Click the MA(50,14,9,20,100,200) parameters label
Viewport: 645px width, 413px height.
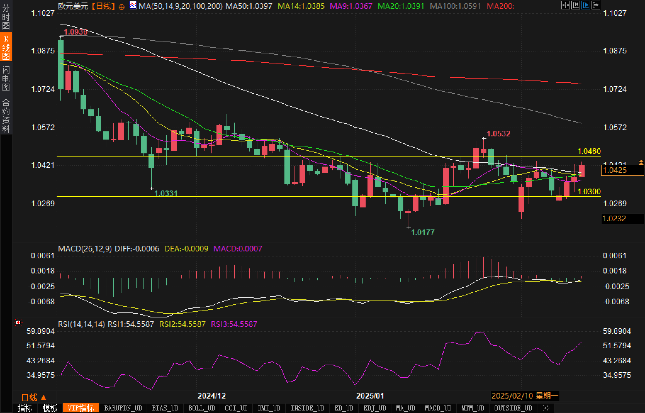tap(181, 6)
